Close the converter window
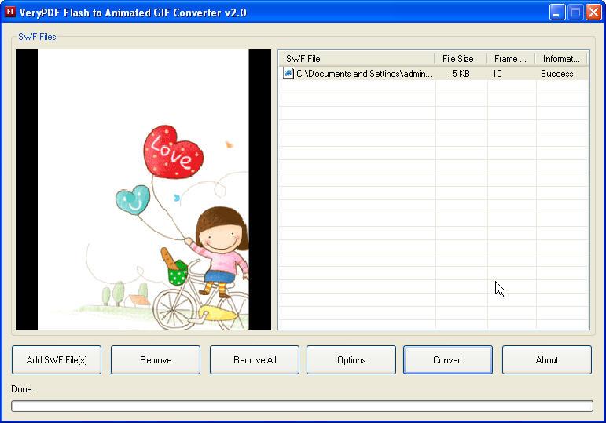This screenshot has height=423, width=606. coord(593,13)
